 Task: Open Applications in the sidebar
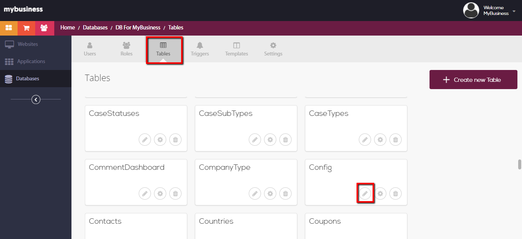pyautogui.click(x=36, y=61)
